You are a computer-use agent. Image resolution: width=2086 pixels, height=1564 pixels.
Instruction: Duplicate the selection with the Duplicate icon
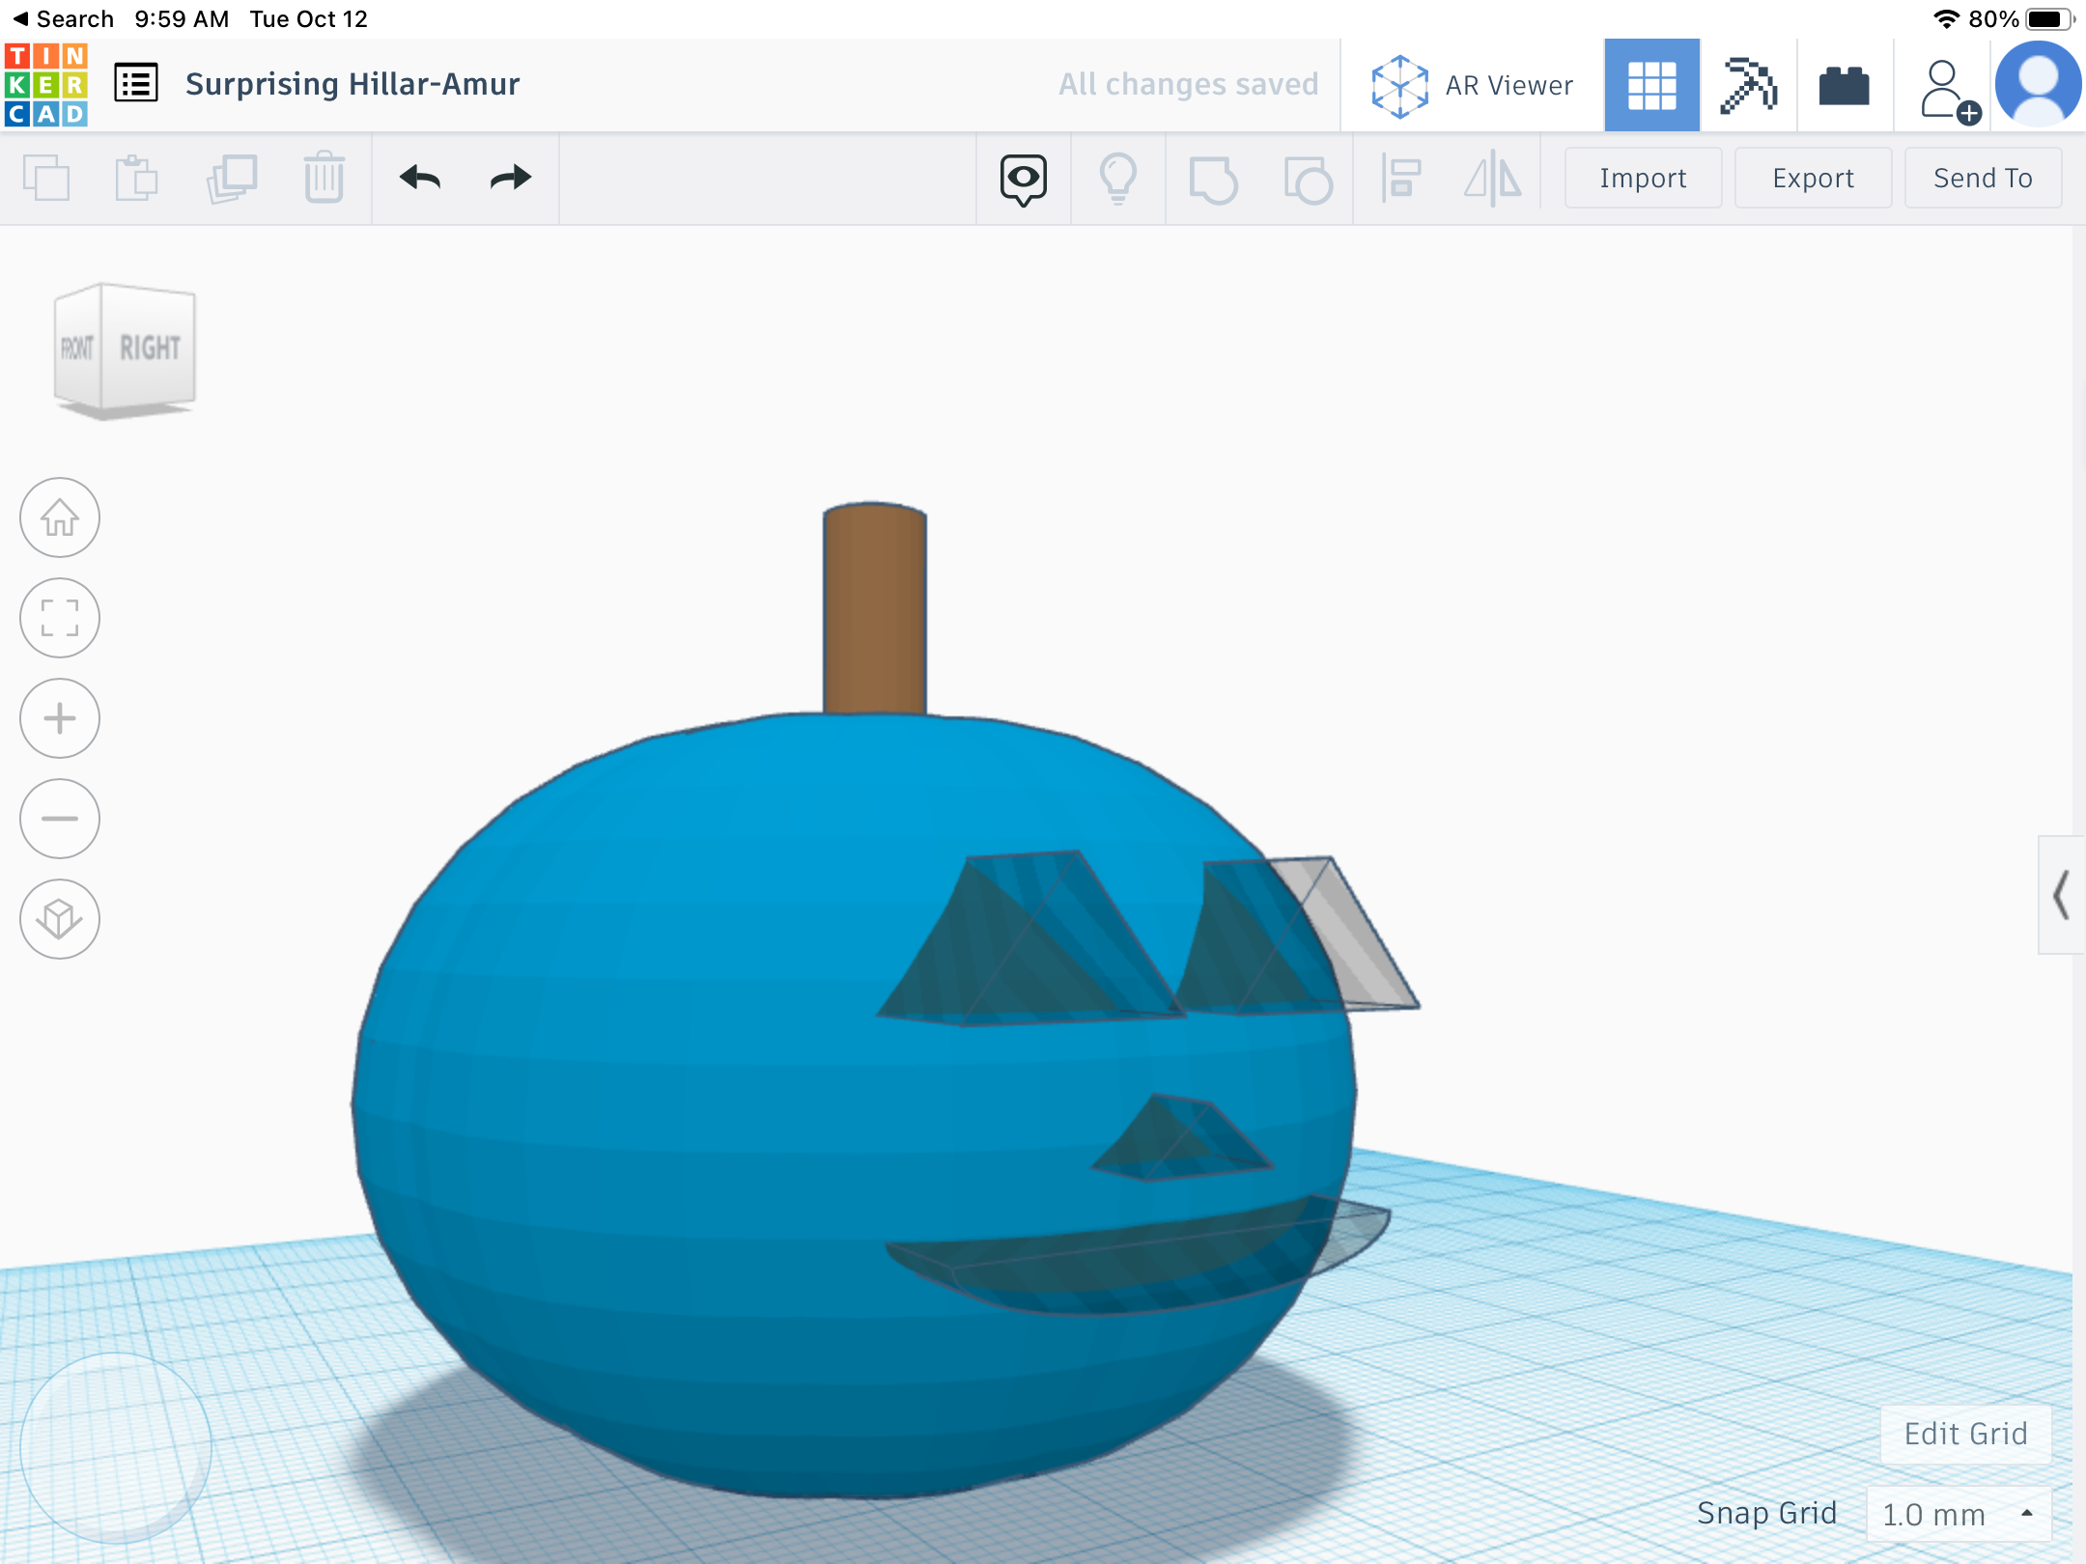pyautogui.click(x=232, y=178)
